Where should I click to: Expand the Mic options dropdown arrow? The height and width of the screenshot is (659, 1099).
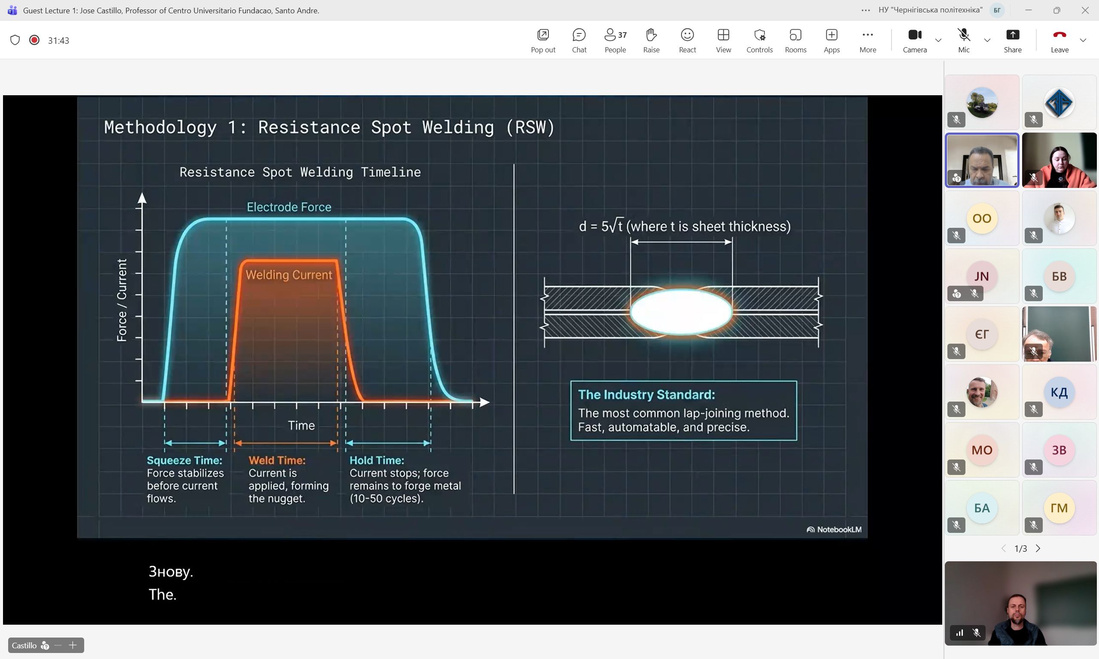pyautogui.click(x=987, y=40)
